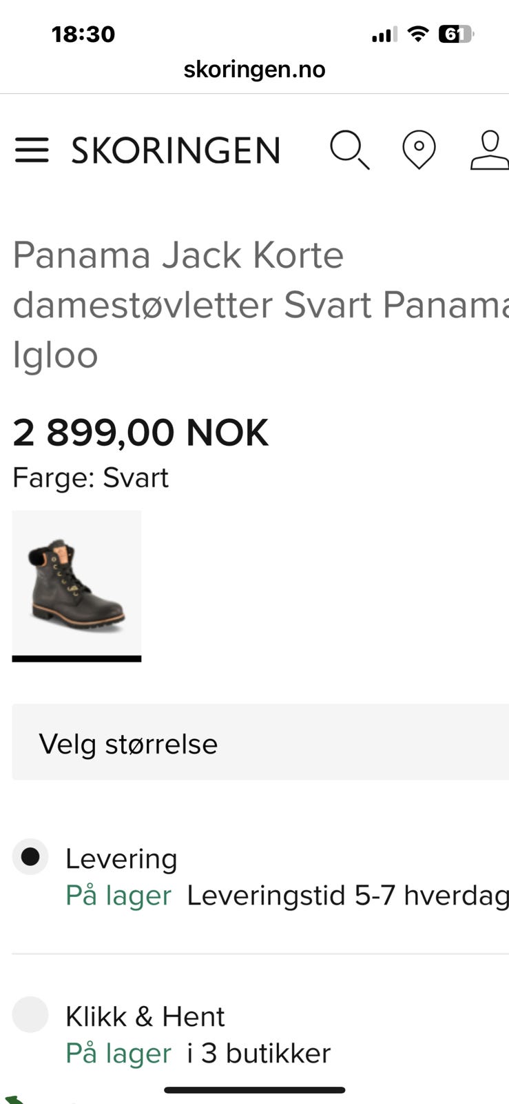Select the Klikk & Hent radio button

click(30, 1014)
